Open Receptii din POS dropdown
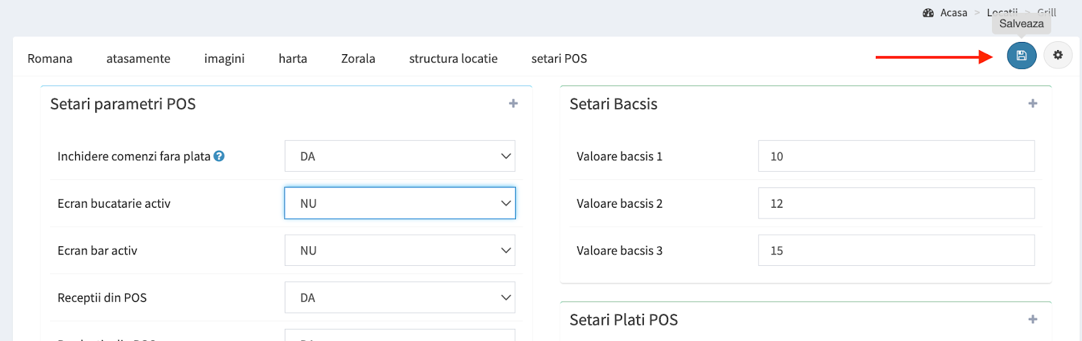 pyautogui.click(x=400, y=298)
